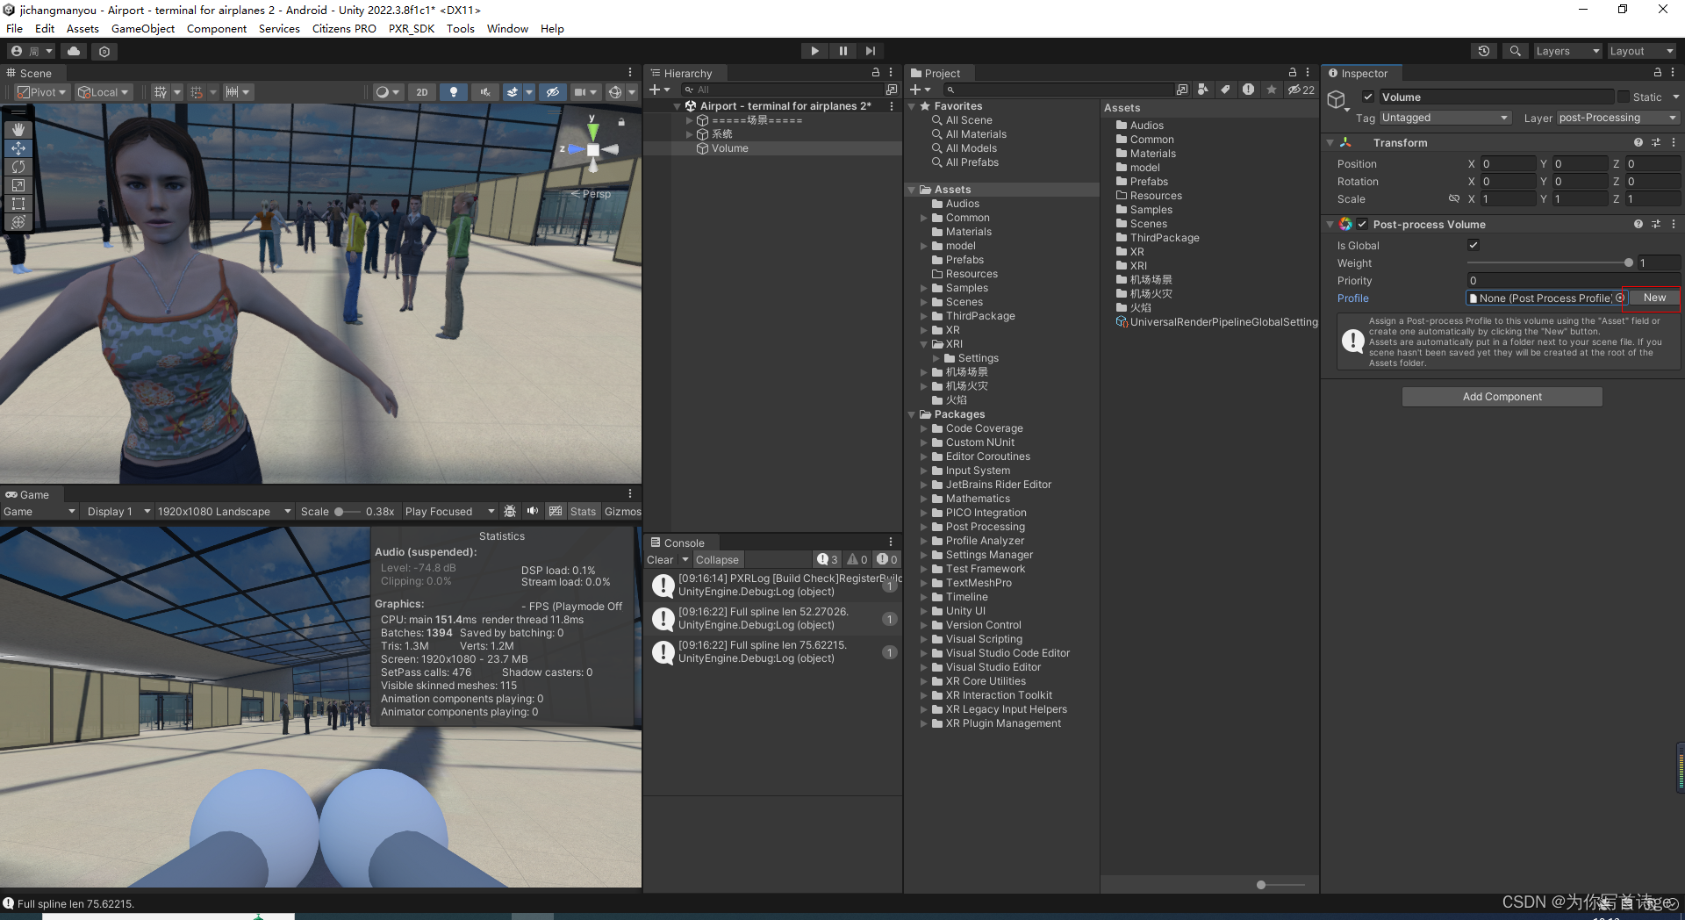This screenshot has width=1685, height=920.
Task: Click the Add Component button
Action: (1502, 396)
